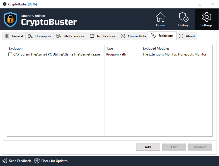Click the Send Feedback link
Image resolution: width=219 pixels, height=166 pixels.
pos(20,161)
